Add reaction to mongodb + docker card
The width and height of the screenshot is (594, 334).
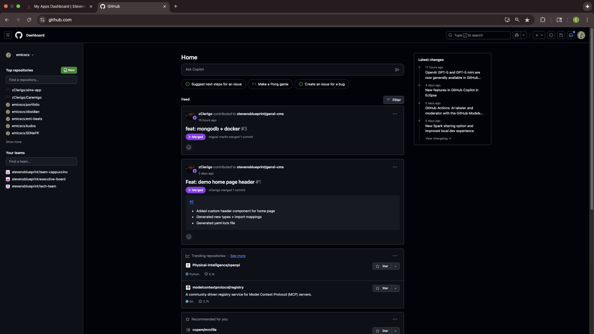(189, 147)
